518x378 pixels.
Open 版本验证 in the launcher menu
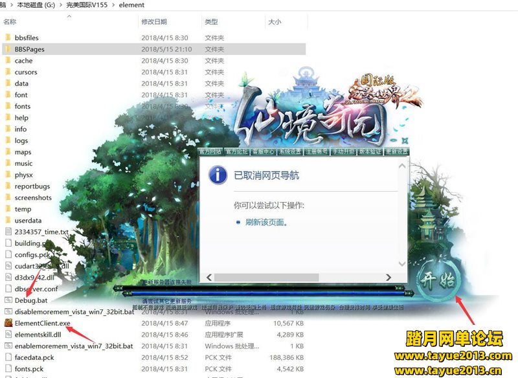click(x=370, y=151)
